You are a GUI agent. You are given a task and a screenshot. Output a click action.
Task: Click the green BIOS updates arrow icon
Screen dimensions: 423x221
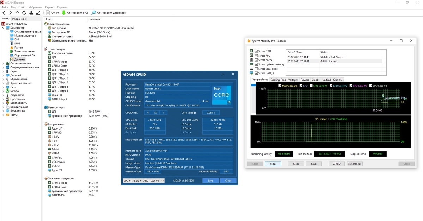click(63, 13)
